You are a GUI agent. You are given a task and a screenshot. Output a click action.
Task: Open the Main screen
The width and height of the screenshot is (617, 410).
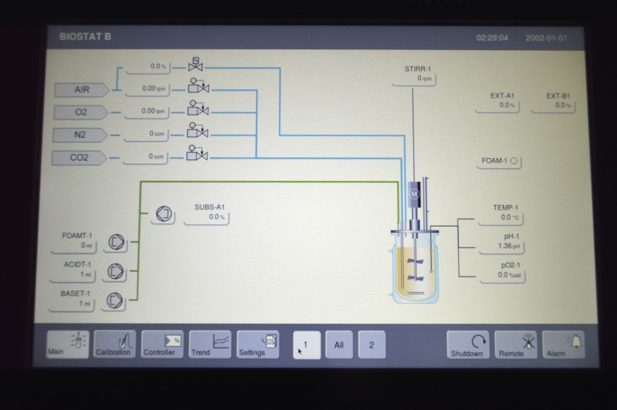(68, 344)
